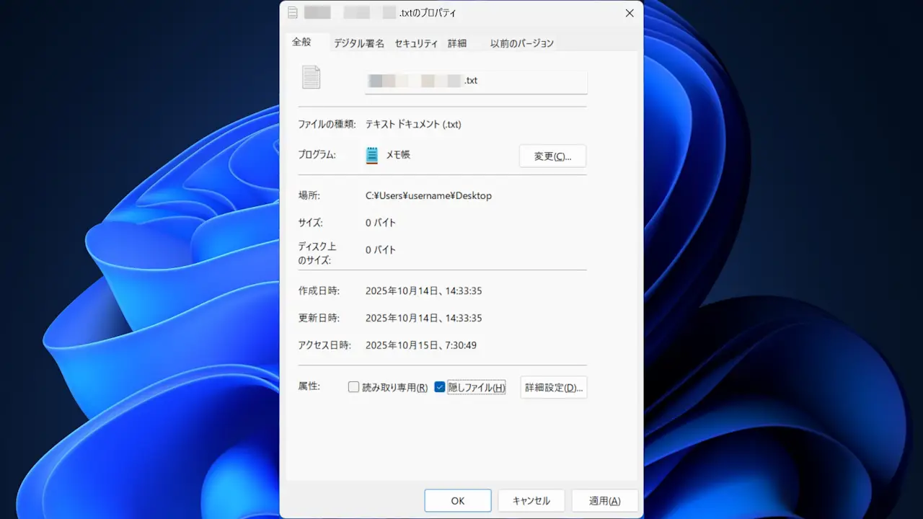The width and height of the screenshot is (923, 519).
Task: Uncheck the 隠しファイル(H) checkbox
Action: tap(440, 387)
